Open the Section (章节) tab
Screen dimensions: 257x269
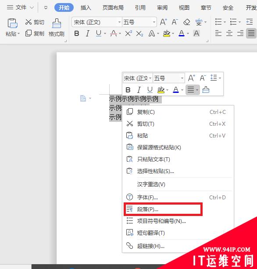(206, 7)
